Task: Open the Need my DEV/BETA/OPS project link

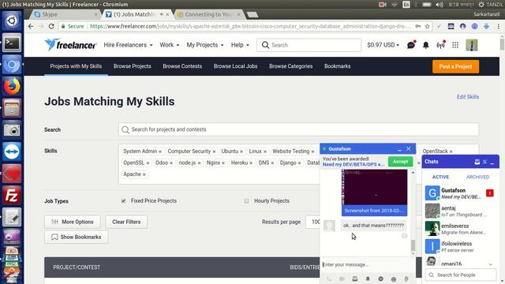Action: click(353, 165)
